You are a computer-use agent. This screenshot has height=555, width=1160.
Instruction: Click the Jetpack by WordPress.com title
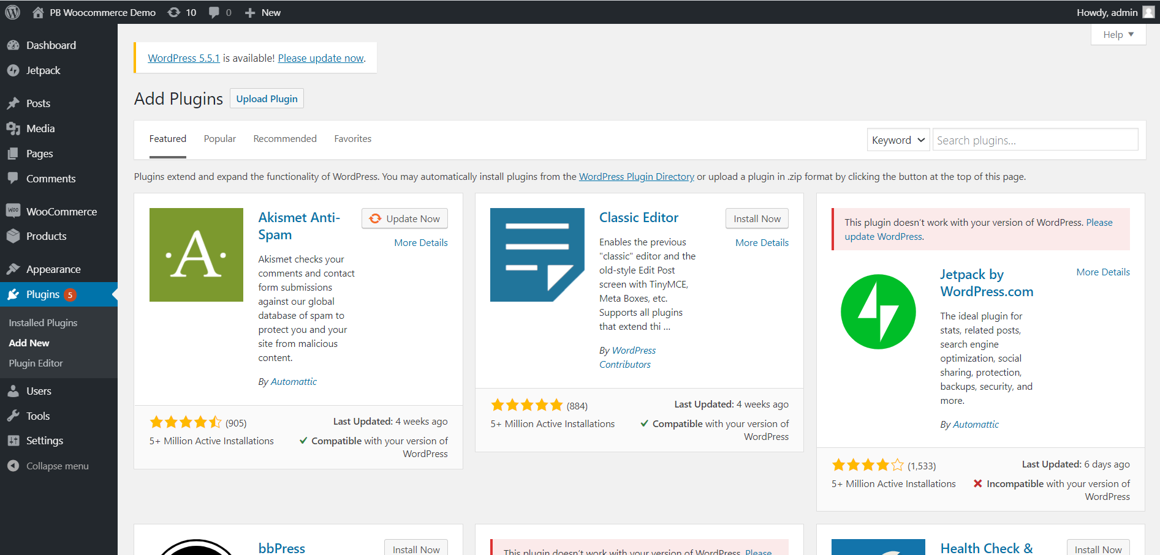pos(987,283)
